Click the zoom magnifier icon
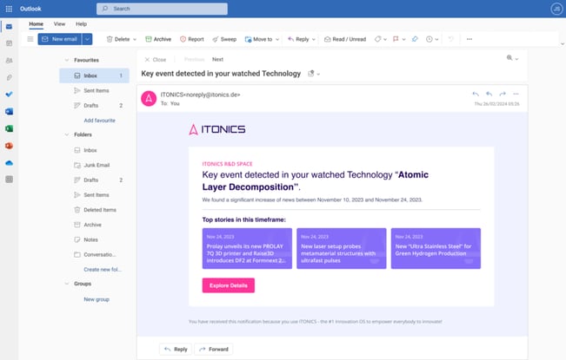 tap(509, 58)
